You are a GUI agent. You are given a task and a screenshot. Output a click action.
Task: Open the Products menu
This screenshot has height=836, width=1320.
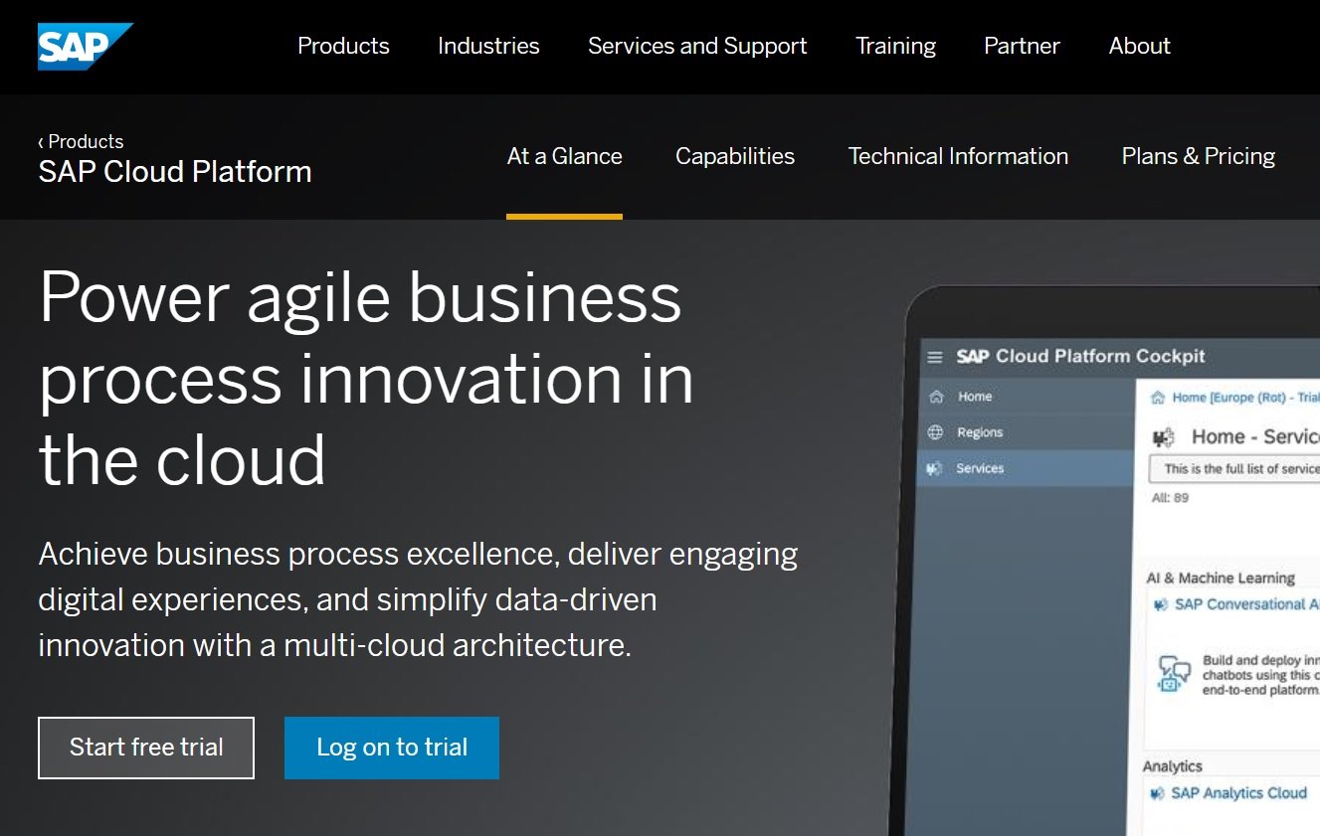pyautogui.click(x=343, y=46)
